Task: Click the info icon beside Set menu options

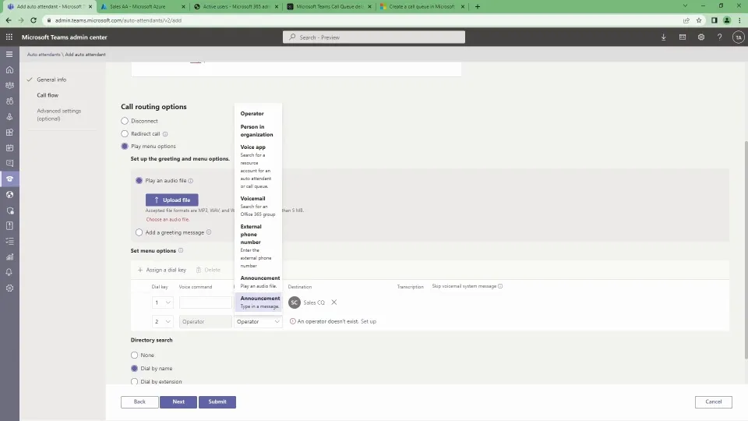Action: [181, 250]
